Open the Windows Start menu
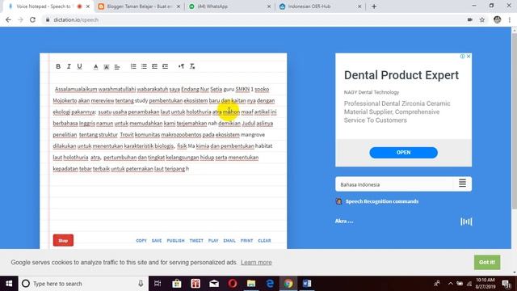Image resolution: width=517 pixels, height=291 pixels. [x=9, y=284]
